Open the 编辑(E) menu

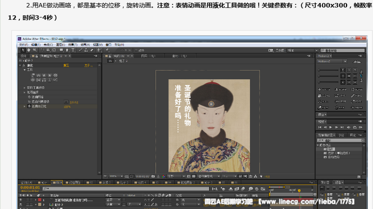point(36,45)
